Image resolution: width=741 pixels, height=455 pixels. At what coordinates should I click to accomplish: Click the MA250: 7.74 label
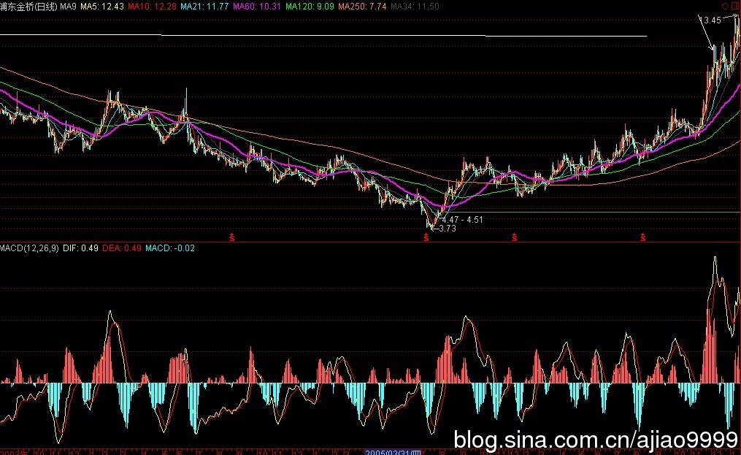click(x=363, y=6)
